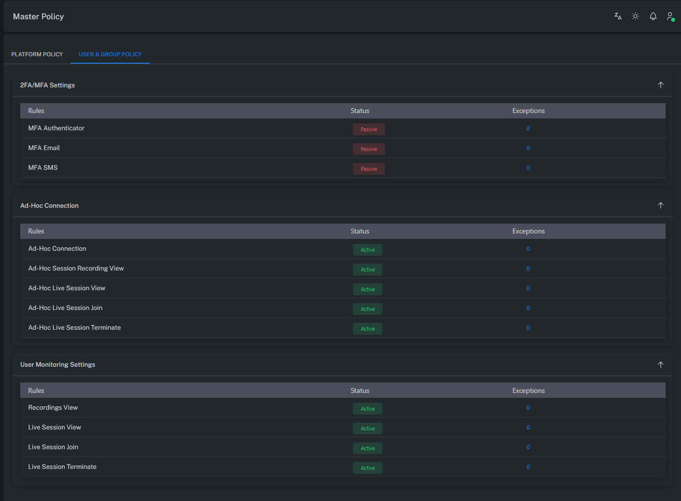Open MFA Authenticator exceptions count link
Viewport: 681px width, 501px height.
528,128
